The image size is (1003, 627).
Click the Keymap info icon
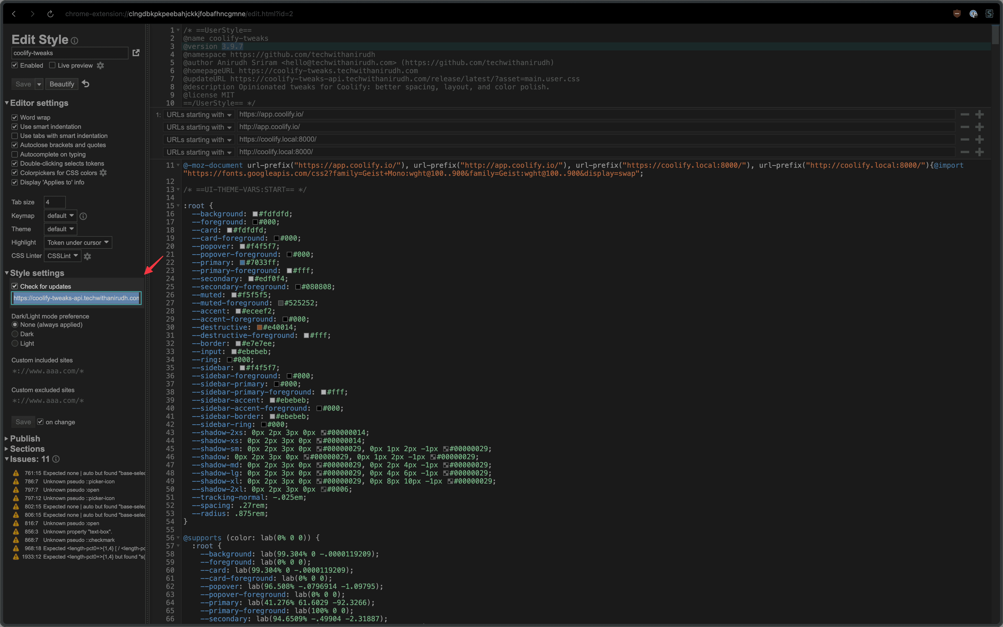[83, 216]
